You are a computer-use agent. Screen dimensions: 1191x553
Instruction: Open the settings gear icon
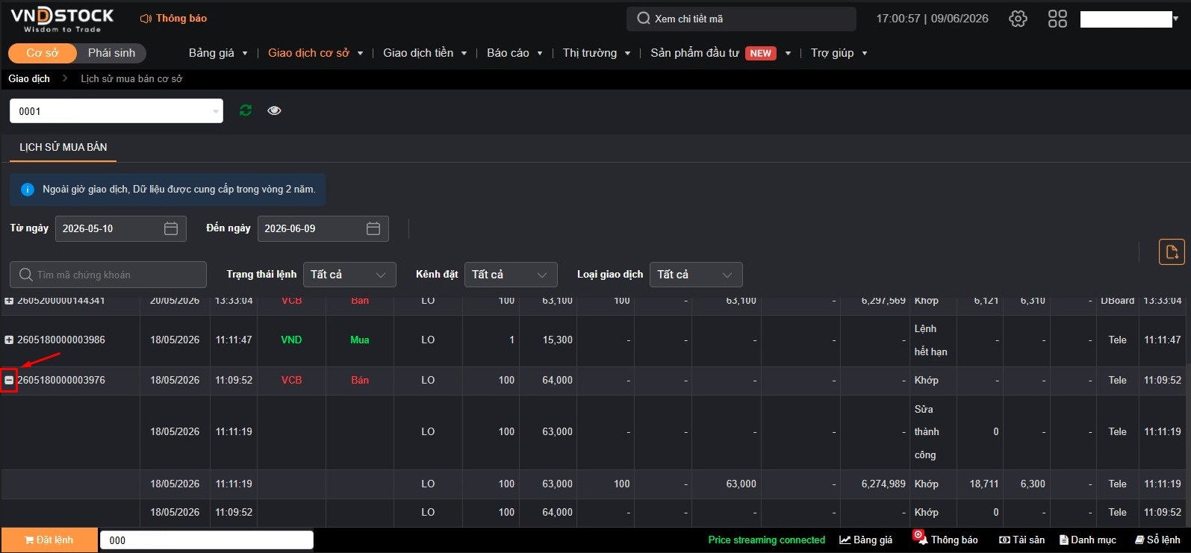[1018, 19]
